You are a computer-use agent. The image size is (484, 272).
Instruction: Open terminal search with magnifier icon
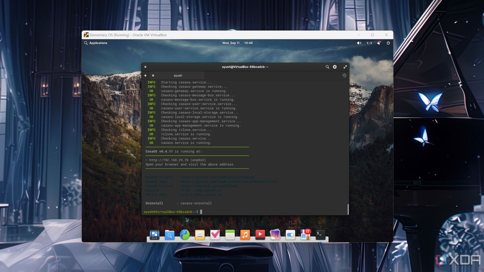pos(327,67)
